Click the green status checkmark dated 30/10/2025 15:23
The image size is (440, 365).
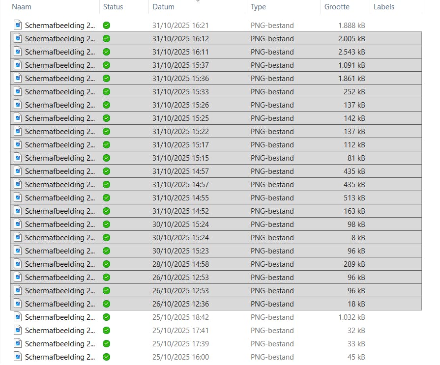pos(106,251)
